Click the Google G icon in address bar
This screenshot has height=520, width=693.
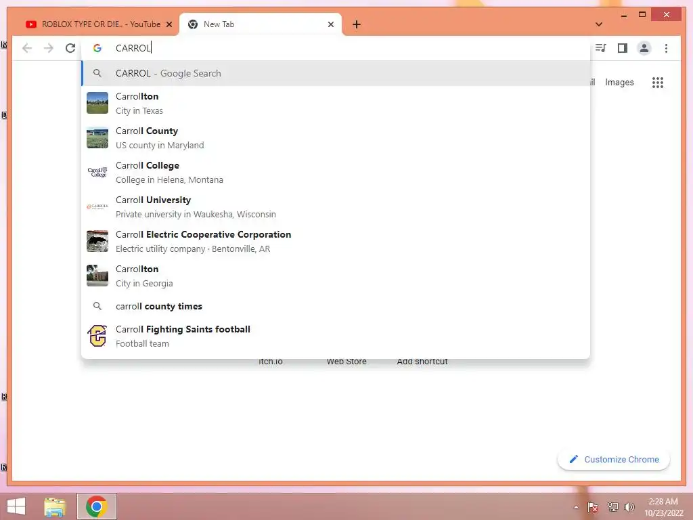97,48
